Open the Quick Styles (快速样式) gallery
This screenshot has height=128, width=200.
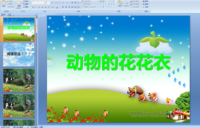coord(126,4)
